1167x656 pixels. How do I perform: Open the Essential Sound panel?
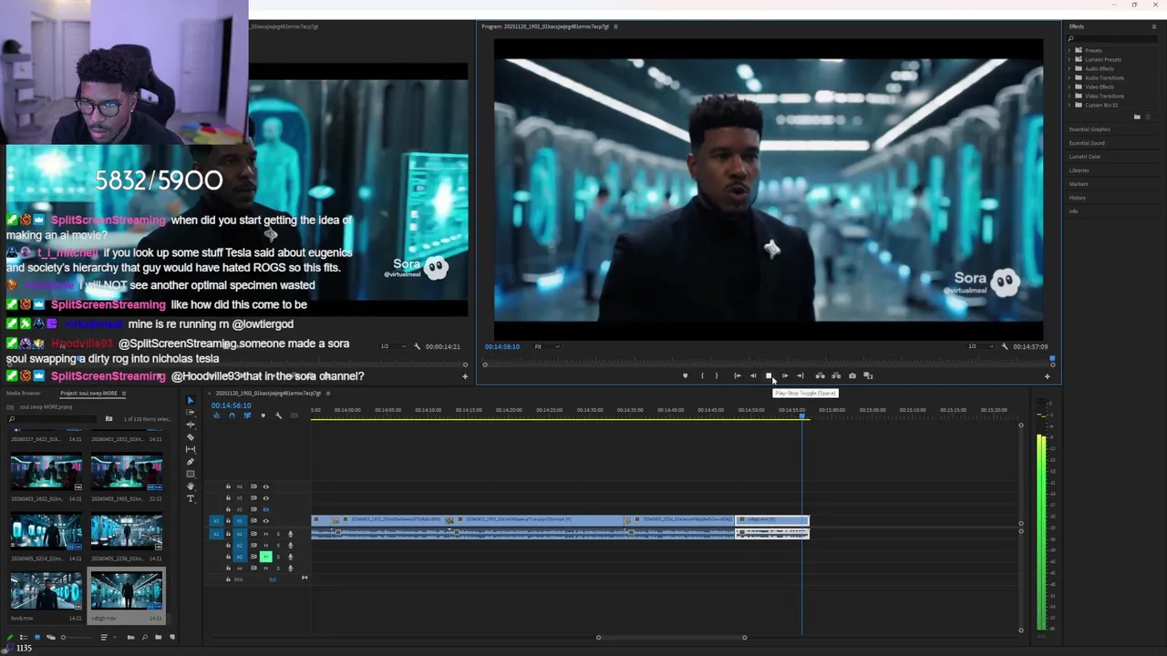click(x=1087, y=143)
